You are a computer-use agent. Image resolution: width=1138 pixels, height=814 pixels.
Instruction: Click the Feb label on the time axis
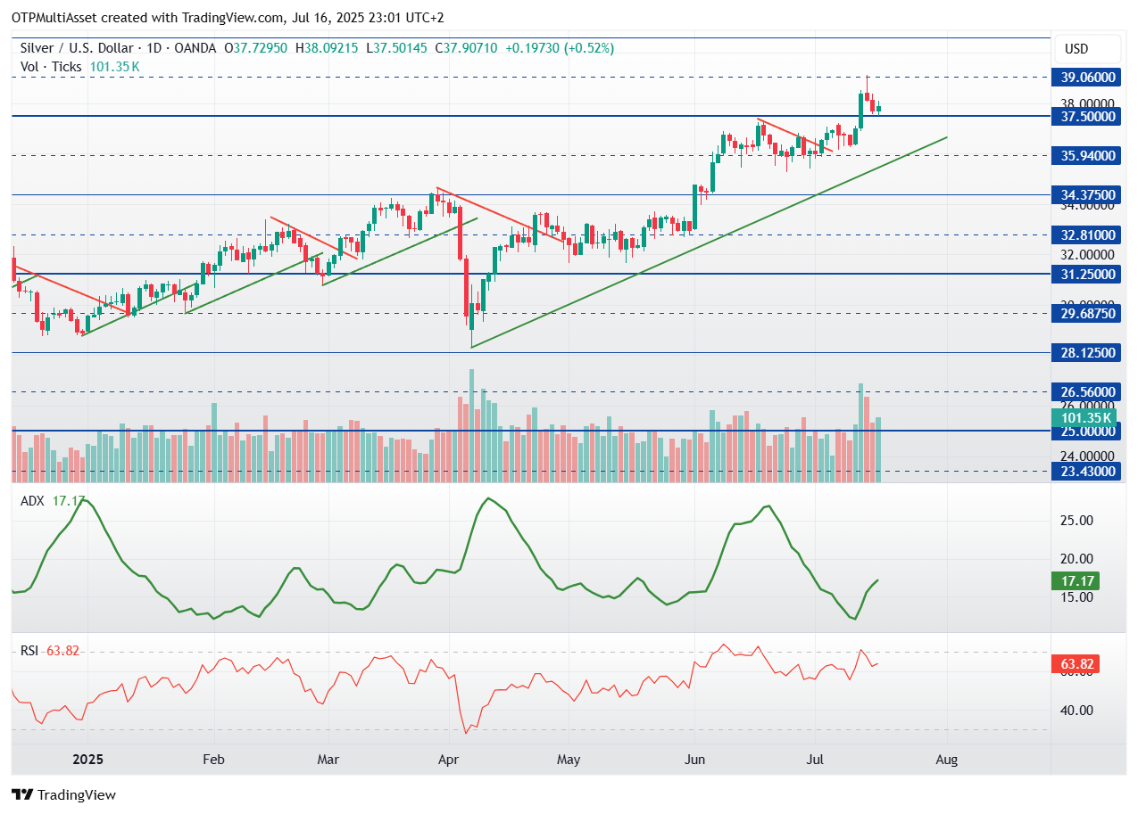click(213, 760)
